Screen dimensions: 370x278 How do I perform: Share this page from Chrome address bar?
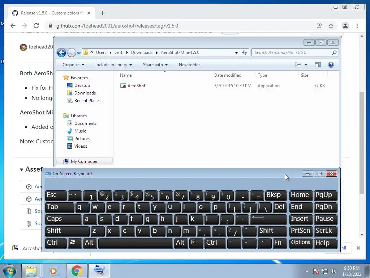[319, 26]
